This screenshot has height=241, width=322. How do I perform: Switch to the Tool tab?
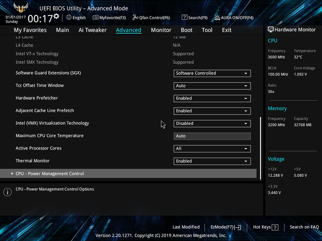(x=207, y=30)
